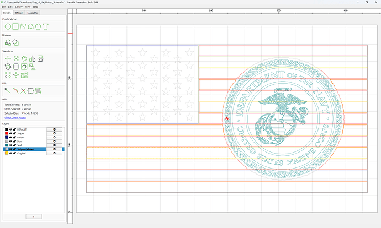
Task: Open the Circular Array tool
Action: coord(16,75)
